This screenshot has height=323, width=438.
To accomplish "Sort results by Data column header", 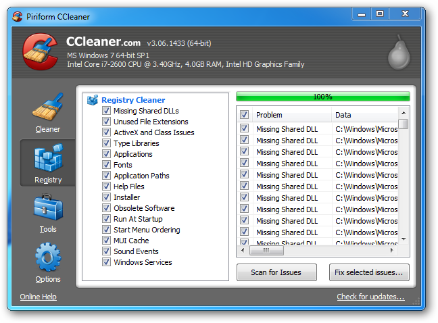I will point(365,115).
